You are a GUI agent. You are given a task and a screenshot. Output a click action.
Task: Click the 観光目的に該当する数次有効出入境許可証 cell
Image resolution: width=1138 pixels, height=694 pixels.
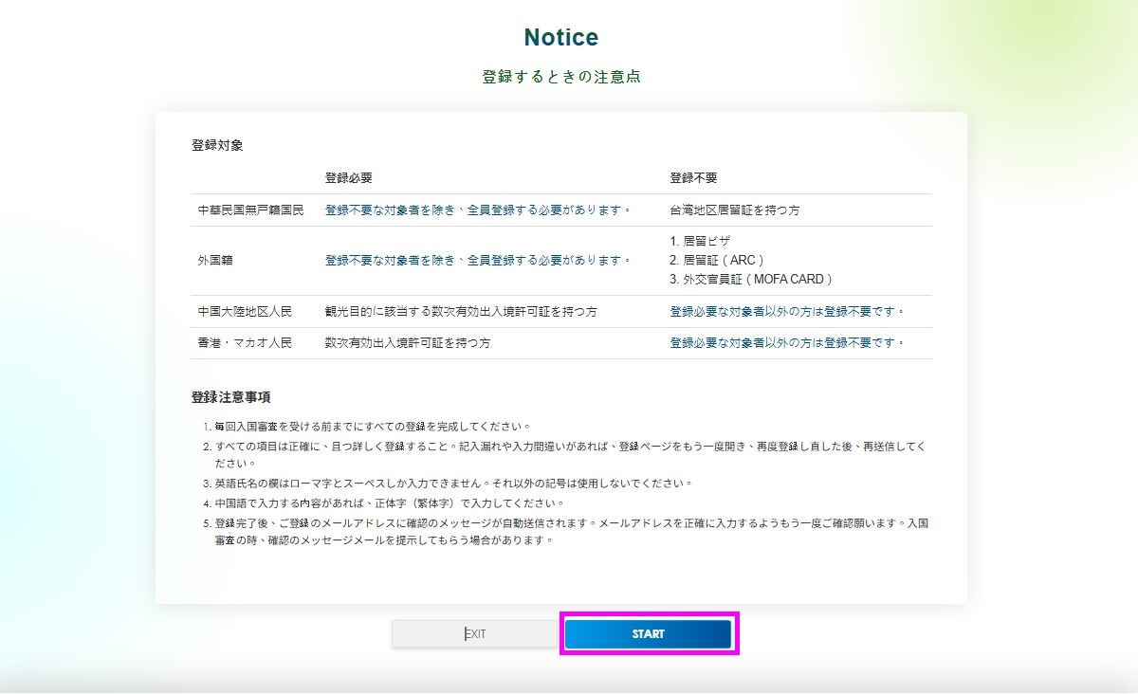pyautogui.click(x=461, y=311)
